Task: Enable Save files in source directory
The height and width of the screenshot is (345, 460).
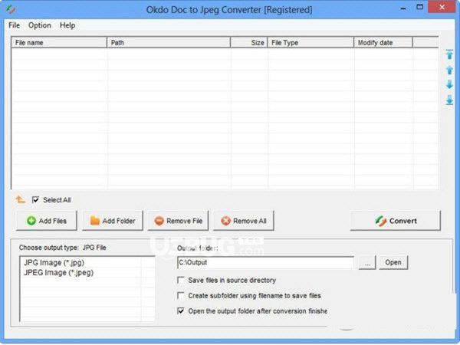Action: pyautogui.click(x=181, y=280)
